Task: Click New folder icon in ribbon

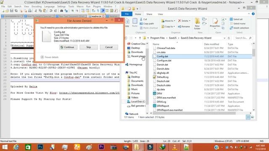Action: pos(197,23)
